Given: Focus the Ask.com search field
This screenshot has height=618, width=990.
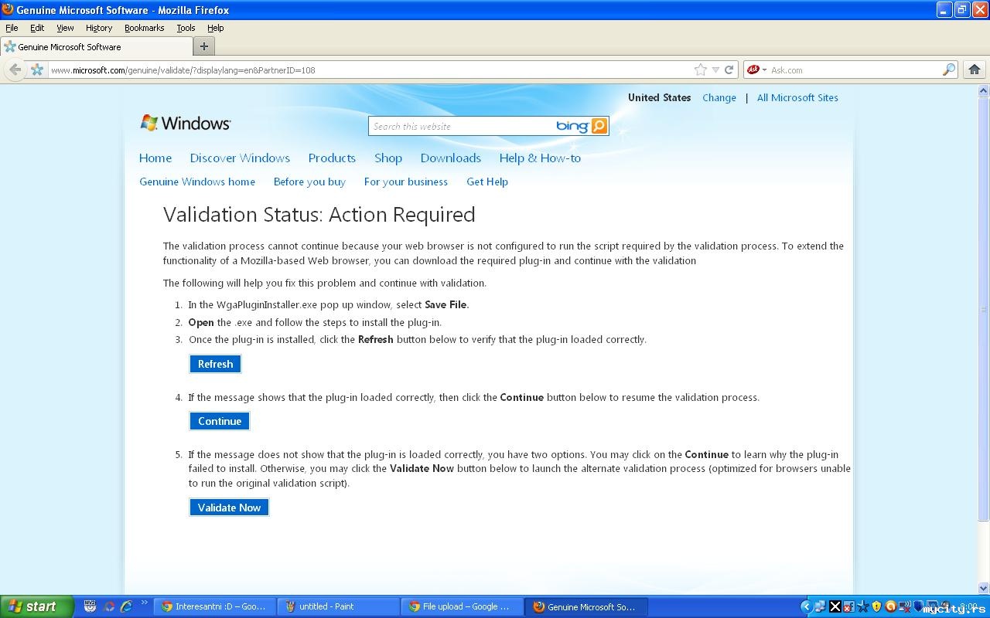Looking at the screenshot, I should coord(855,70).
